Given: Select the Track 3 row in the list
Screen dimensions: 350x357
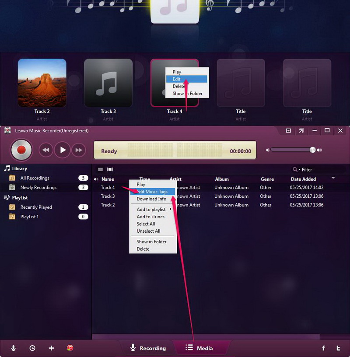Looking at the screenshot, I should (220, 196).
